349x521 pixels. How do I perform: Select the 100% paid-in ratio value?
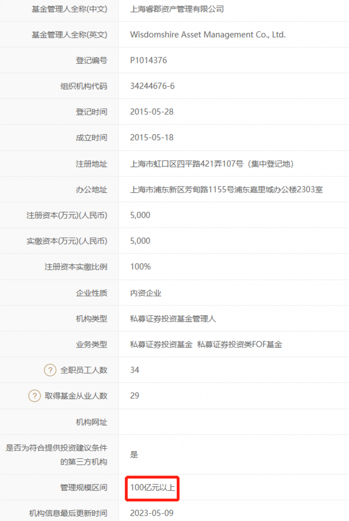pyautogui.click(x=140, y=267)
